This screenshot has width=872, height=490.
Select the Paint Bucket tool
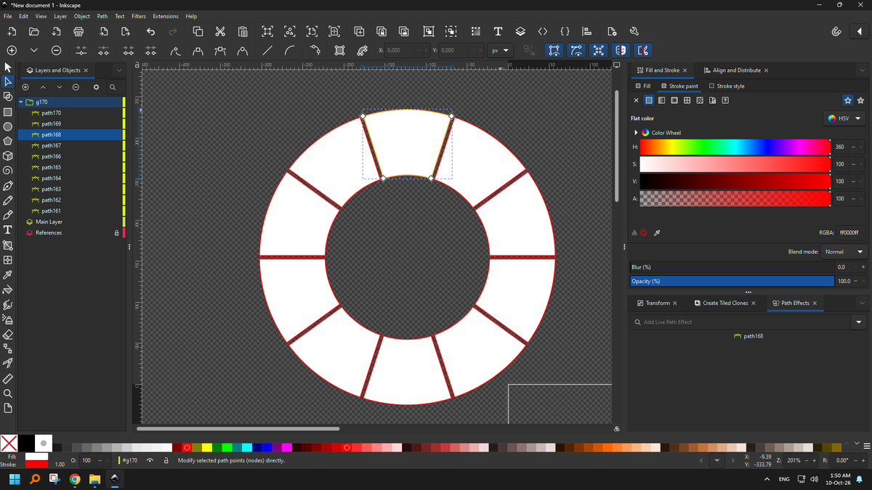pos(8,290)
